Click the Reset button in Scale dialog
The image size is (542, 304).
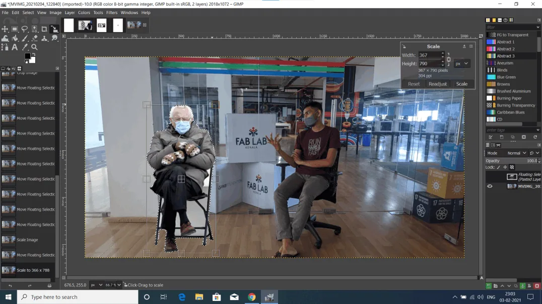pyautogui.click(x=414, y=84)
